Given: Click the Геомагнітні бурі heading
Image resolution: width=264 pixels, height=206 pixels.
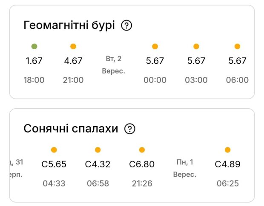Looking at the screenshot, I should (69, 25).
